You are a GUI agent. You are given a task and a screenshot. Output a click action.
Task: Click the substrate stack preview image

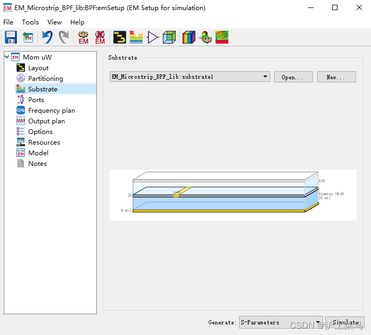click(233, 195)
